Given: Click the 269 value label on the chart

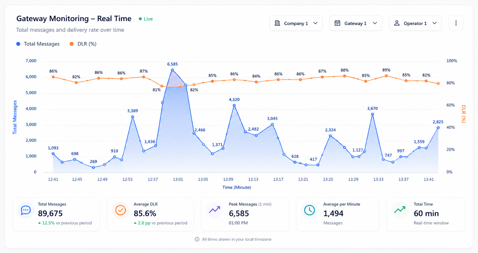Looking at the screenshot, I should coord(94,161).
